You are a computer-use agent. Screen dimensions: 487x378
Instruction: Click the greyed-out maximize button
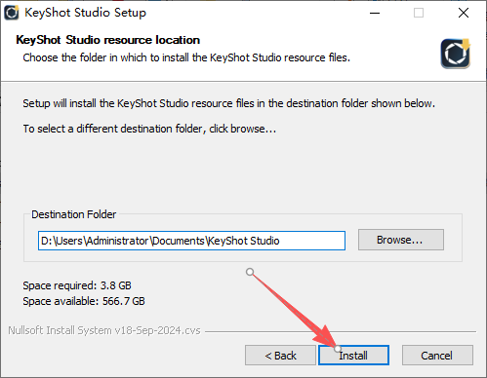point(419,13)
